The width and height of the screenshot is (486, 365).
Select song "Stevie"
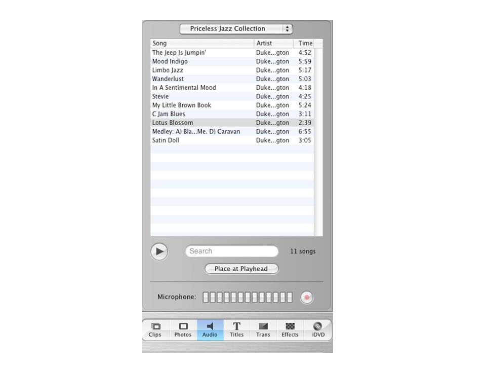coord(232,96)
